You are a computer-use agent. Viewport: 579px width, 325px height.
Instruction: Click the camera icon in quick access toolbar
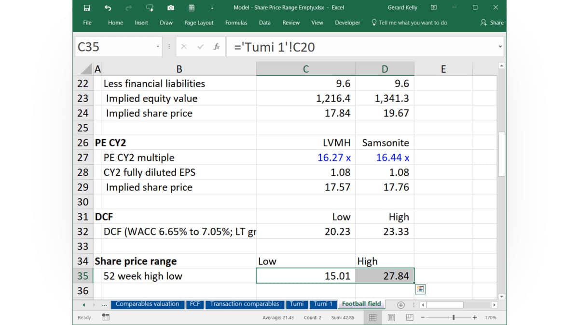click(171, 8)
